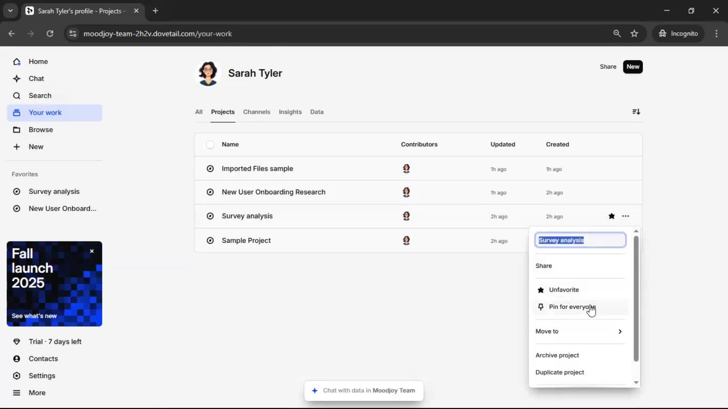728x409 pixels.
Task: Click the Survey analysis rename field
Action: pos(580,240)
